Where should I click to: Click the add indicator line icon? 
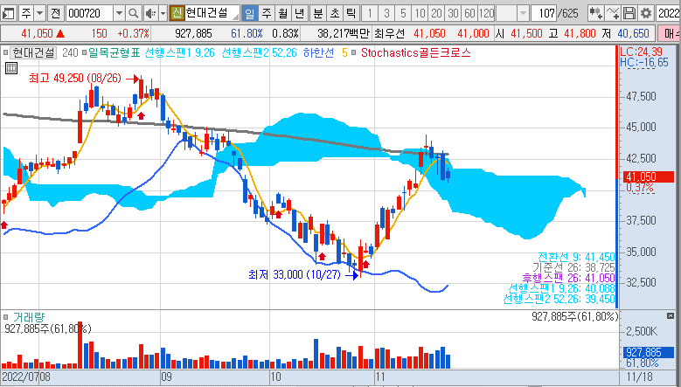click(x=612, y=13)
